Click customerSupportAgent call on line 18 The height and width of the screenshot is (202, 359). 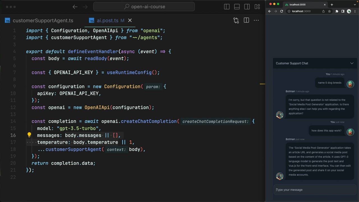73,149
